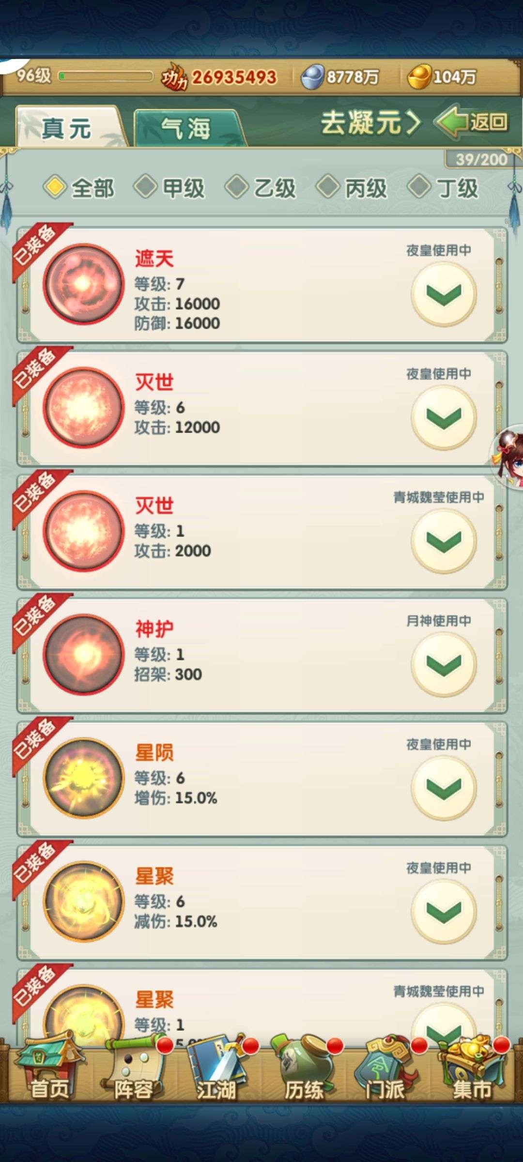Select the 丁级 filter option
The image size is (523, 1162).
[443, 188]
